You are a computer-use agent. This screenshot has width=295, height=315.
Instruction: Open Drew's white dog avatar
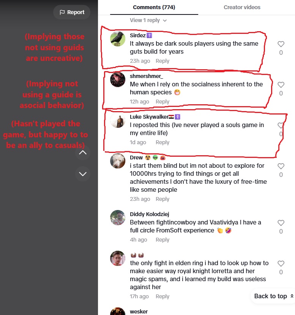click(x=118, y=161)
